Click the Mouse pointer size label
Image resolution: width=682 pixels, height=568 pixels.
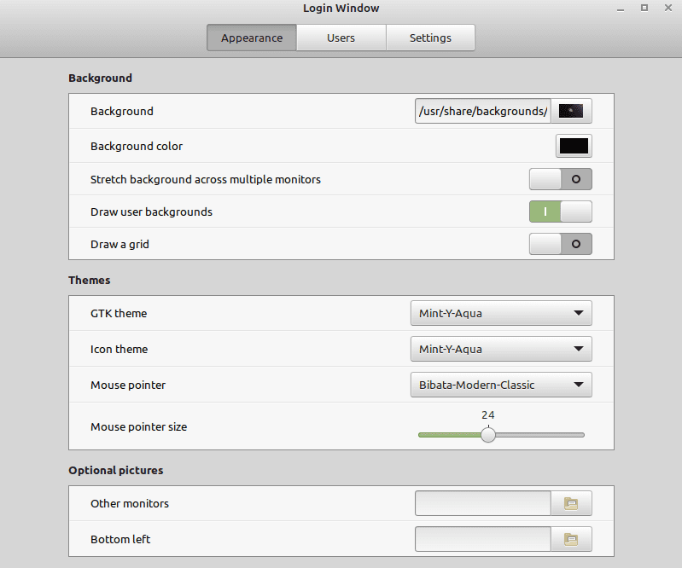(139, 426)
